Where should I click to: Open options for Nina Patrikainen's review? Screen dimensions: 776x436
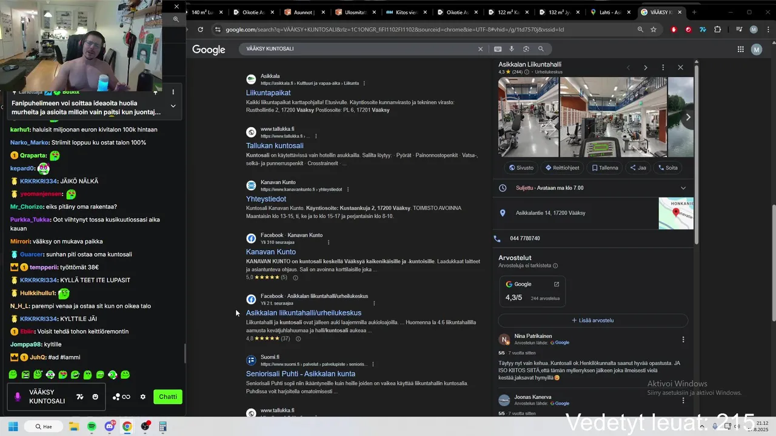coord(683,340)
